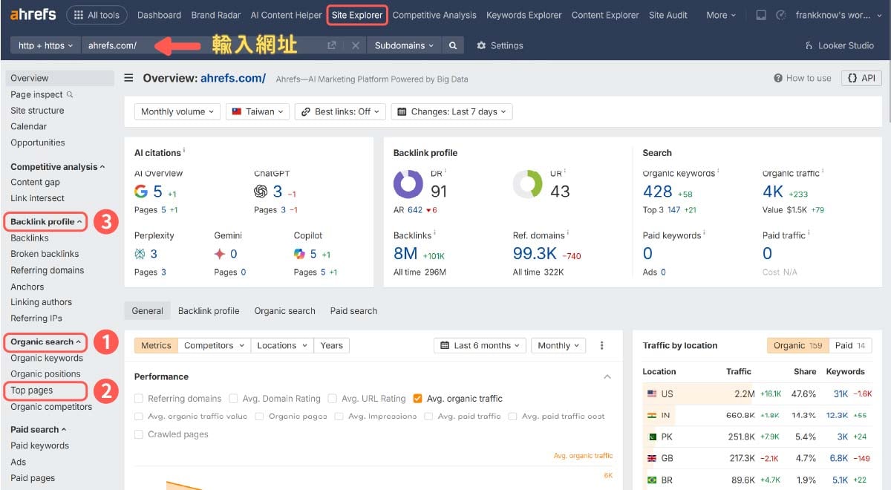Open chart options three-dot menu
The width and height of the screenshot is (891, 490).
[602, 345]
